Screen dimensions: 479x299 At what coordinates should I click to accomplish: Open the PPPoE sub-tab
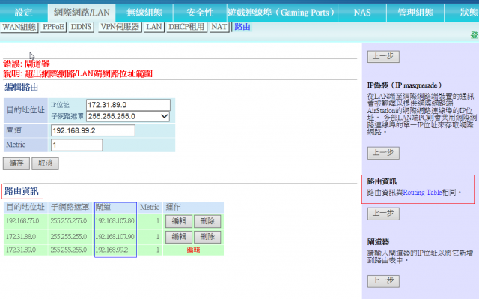click(x=53, y=27)
